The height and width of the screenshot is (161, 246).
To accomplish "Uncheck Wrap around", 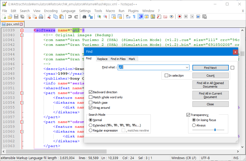I will pos(90,108).
